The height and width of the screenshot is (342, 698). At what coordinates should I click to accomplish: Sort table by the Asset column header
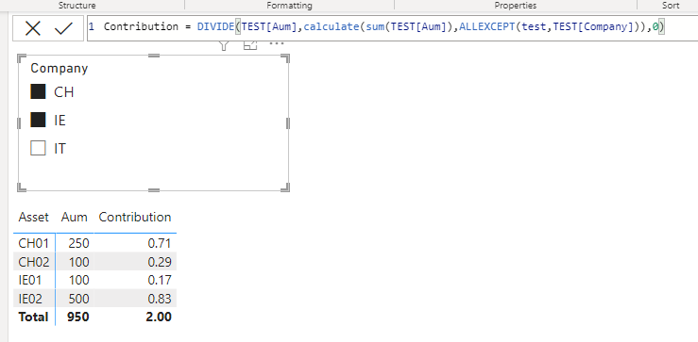[33, 218]
